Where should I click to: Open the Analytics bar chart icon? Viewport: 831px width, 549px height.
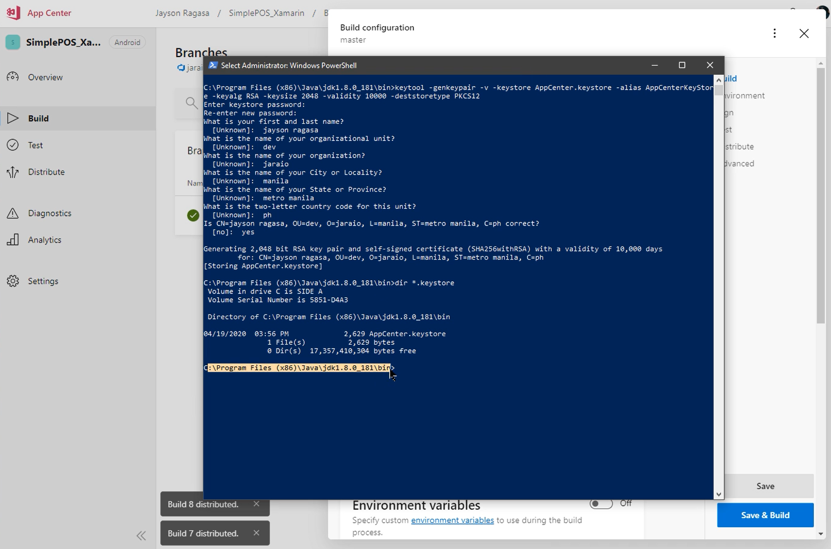click(13, 240)
